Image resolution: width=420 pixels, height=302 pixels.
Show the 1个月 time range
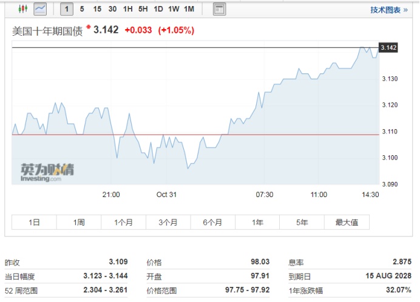point(124,223)
